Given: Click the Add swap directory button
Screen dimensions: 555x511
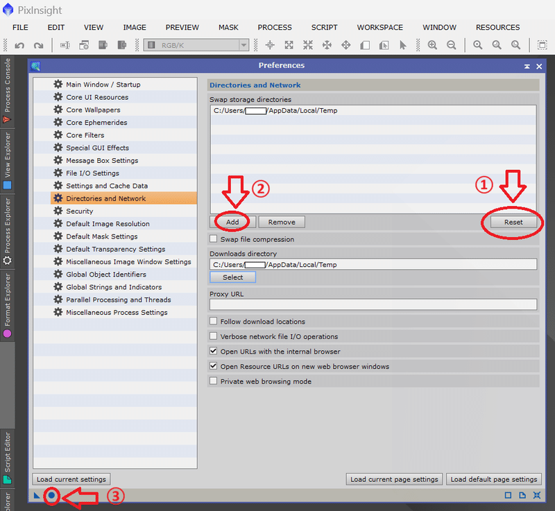Looking at the screenshot, I should click(x=232, y=222).
